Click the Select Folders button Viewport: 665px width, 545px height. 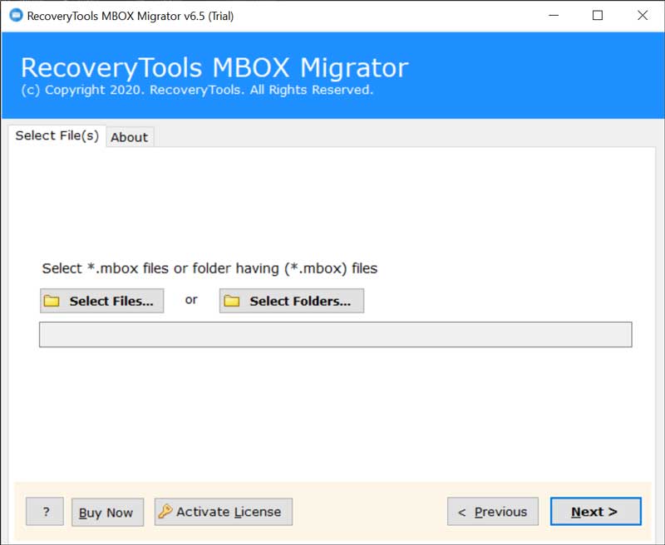(292, 301)
